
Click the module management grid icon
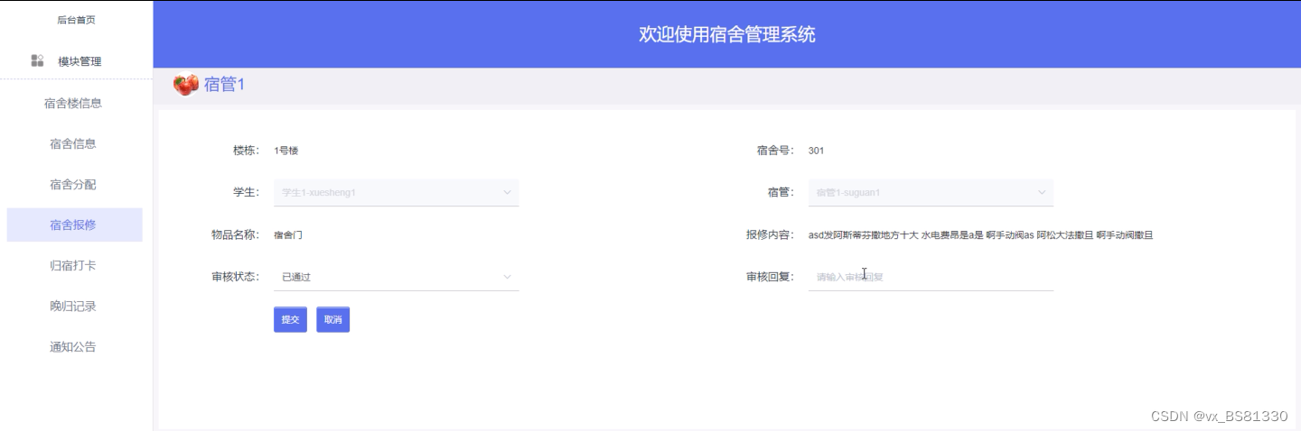37,60
